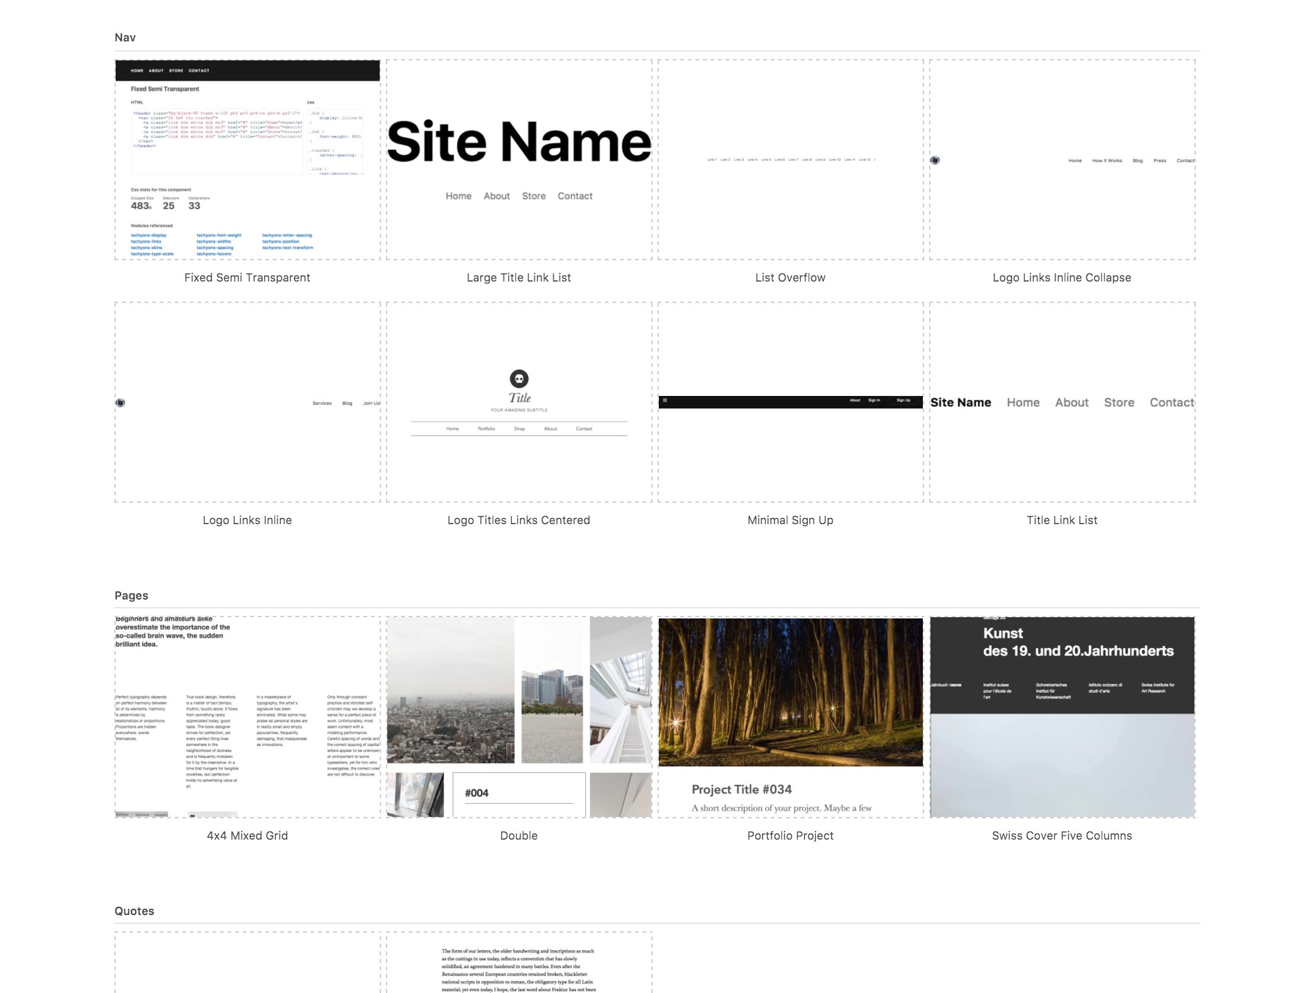Image resolution: width=1290 pixels, height=993 pixels.
Task: Click the '4x4 Mixed Grid' caption
Action: [x=247, y=836]
